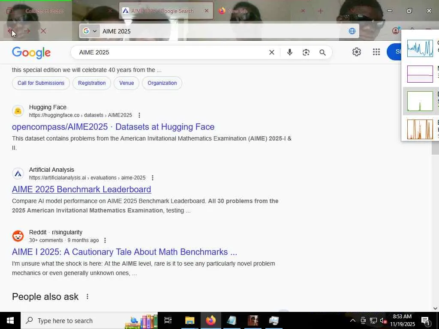Image resolution: width=439 pixels, height=329 pixels.
Task: Open Google quick settings gear
Action: pyautogui.click(x=356, y=52)
